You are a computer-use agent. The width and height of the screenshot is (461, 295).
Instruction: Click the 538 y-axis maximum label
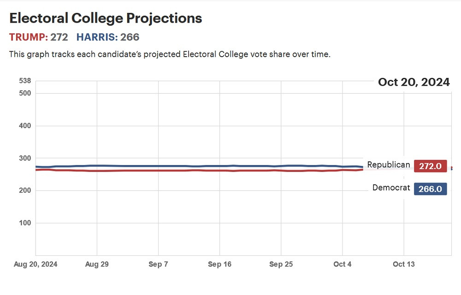pyautogui.click(x=25, y=81)
